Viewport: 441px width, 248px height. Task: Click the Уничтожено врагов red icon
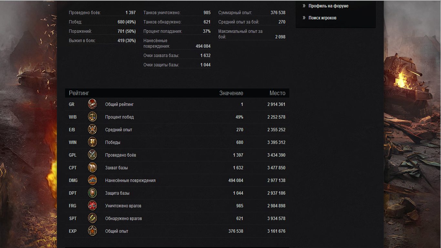tap(92, 206)
